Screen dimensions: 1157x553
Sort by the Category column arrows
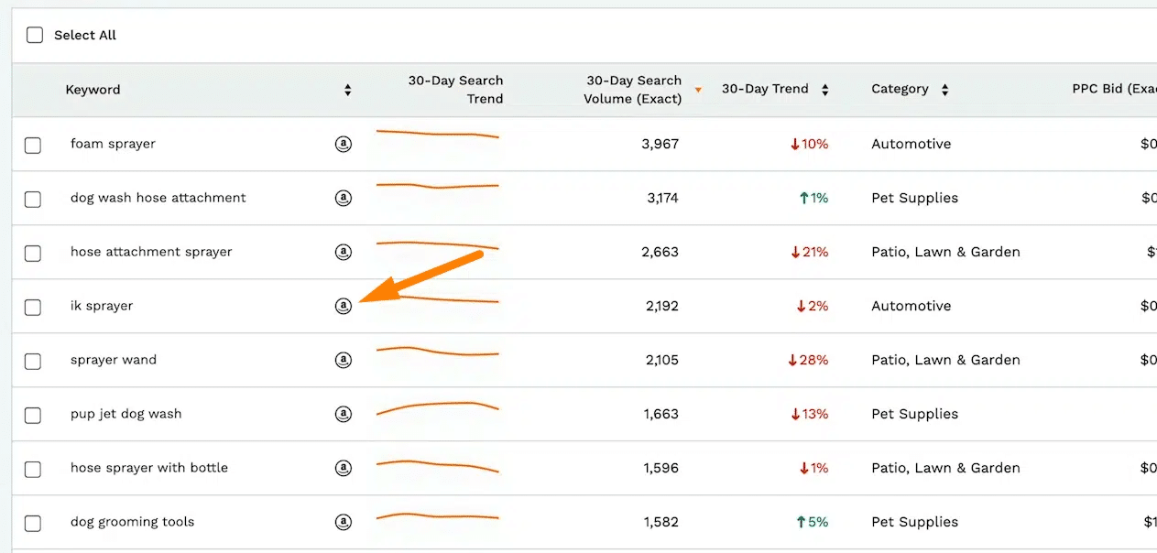[x=944, y=90]
